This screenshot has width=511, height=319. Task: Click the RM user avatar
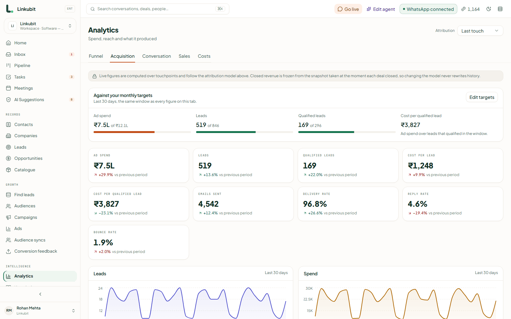click(x=9, y=310)
